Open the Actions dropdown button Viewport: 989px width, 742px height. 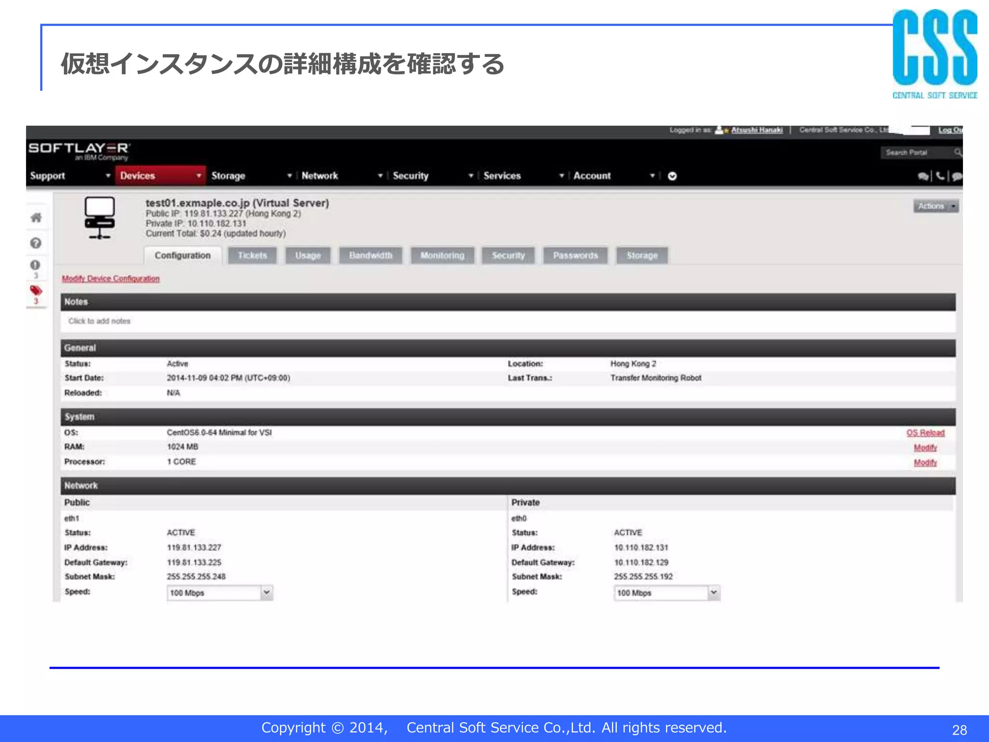pos(935,206)
